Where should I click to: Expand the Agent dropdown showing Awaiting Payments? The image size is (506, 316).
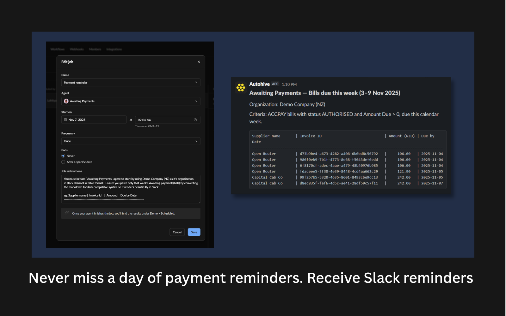[x=131, y=101]
